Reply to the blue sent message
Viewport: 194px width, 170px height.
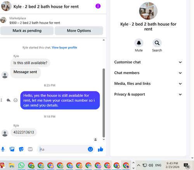click(9, 100)
